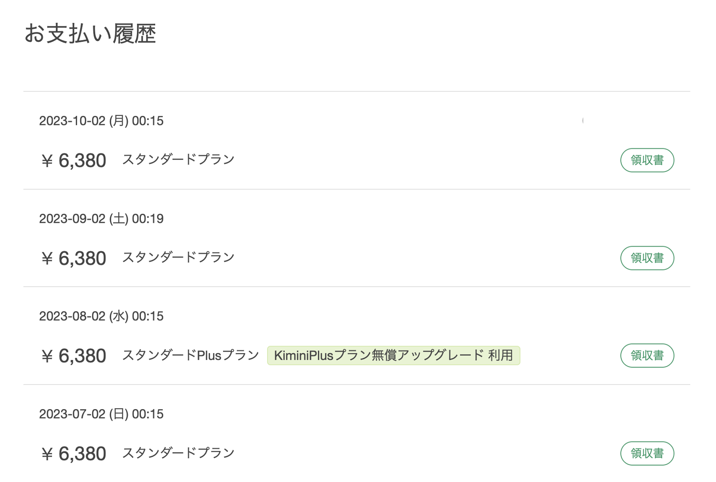Screen dimensions: 716x482
Task: Click the 00:19 time in the September entry
Action: point(148,219)
